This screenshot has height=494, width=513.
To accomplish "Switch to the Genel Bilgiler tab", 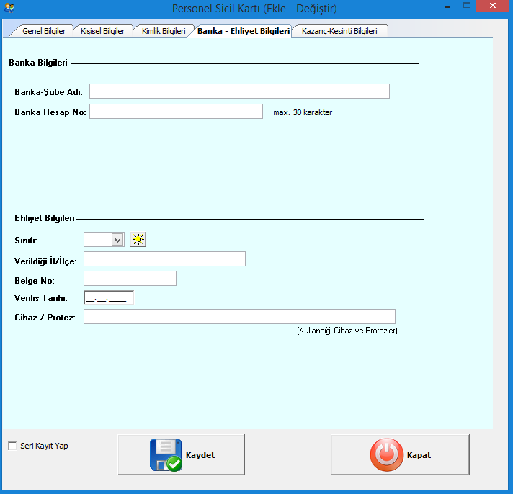I will tap(43, 31).
